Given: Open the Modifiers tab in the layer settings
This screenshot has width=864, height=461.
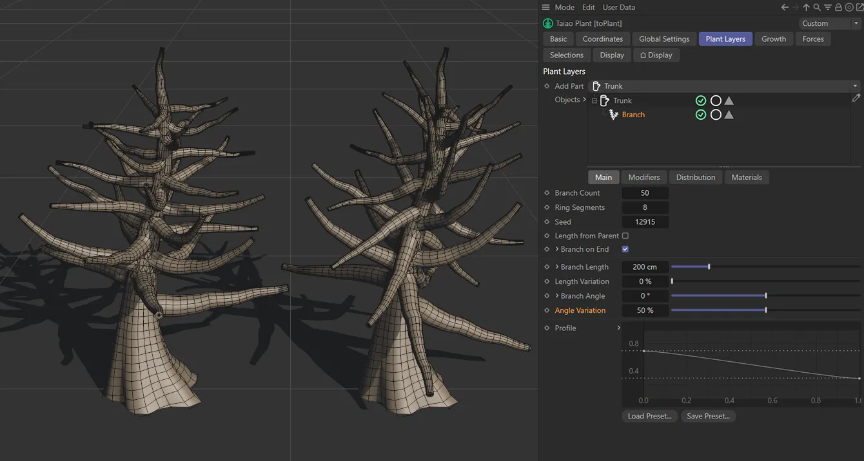Looking at the screenshot, I should point(643,177).
